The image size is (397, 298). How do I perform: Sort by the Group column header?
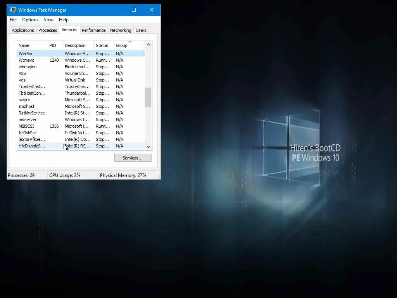click(129, 45)
